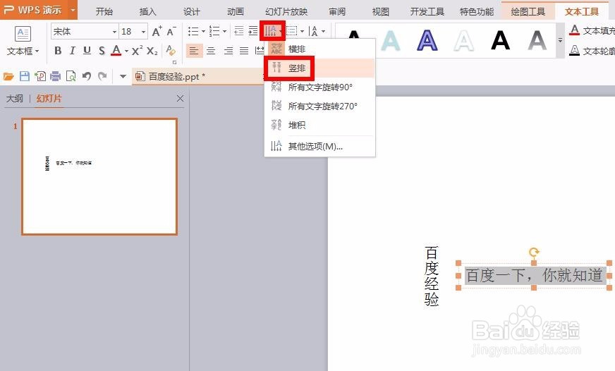The image size is (615, 371).
Task: Expand the quick access toolbar arrow
Action: point(123,76)
